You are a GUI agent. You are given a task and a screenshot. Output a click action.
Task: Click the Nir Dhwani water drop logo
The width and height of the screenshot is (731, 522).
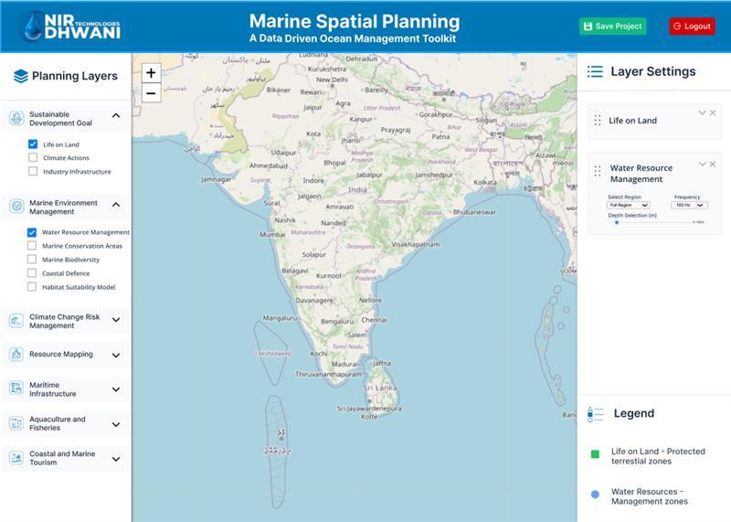click(x=33, y=27)
